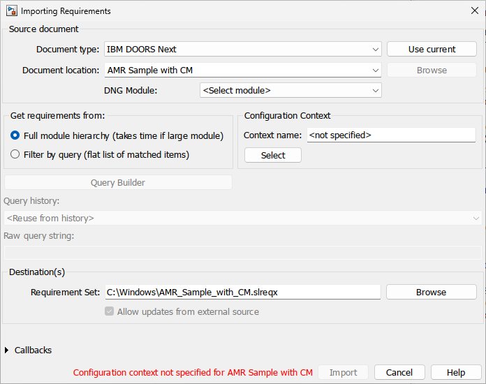Screen dimensions: 486x384
Task: Expand the Callbacks section
Action: 7,350
